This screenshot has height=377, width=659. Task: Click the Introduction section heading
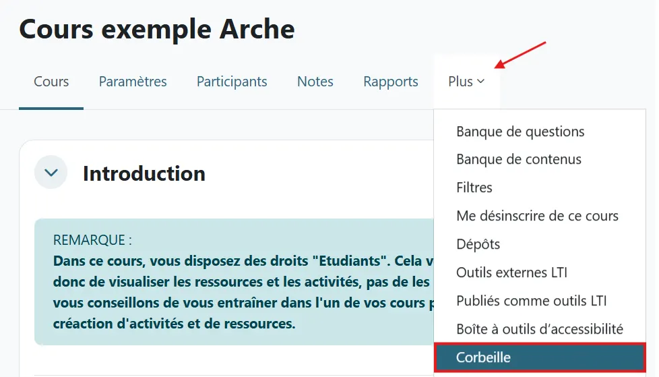(144, 173)
